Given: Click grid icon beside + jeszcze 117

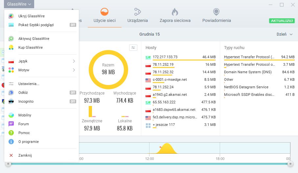Looking at the screenshot, I should tap(148, 126).
